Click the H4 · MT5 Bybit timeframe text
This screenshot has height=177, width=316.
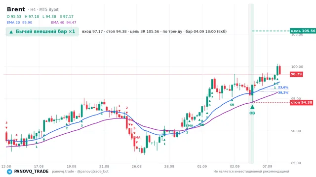pyautogui.click(x=44, y=10)
